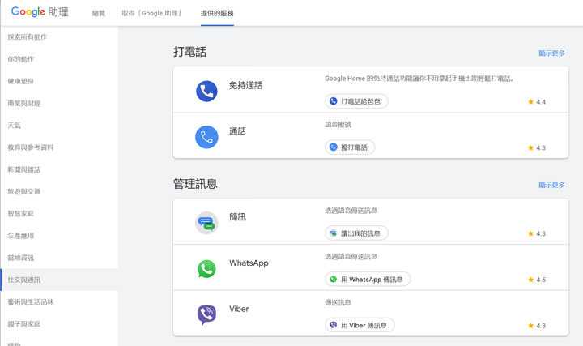The height and width of the screenshot is (346, 583).
Task: Click the 4.4 star rating for 免持通話
Action: click(537, 101)
